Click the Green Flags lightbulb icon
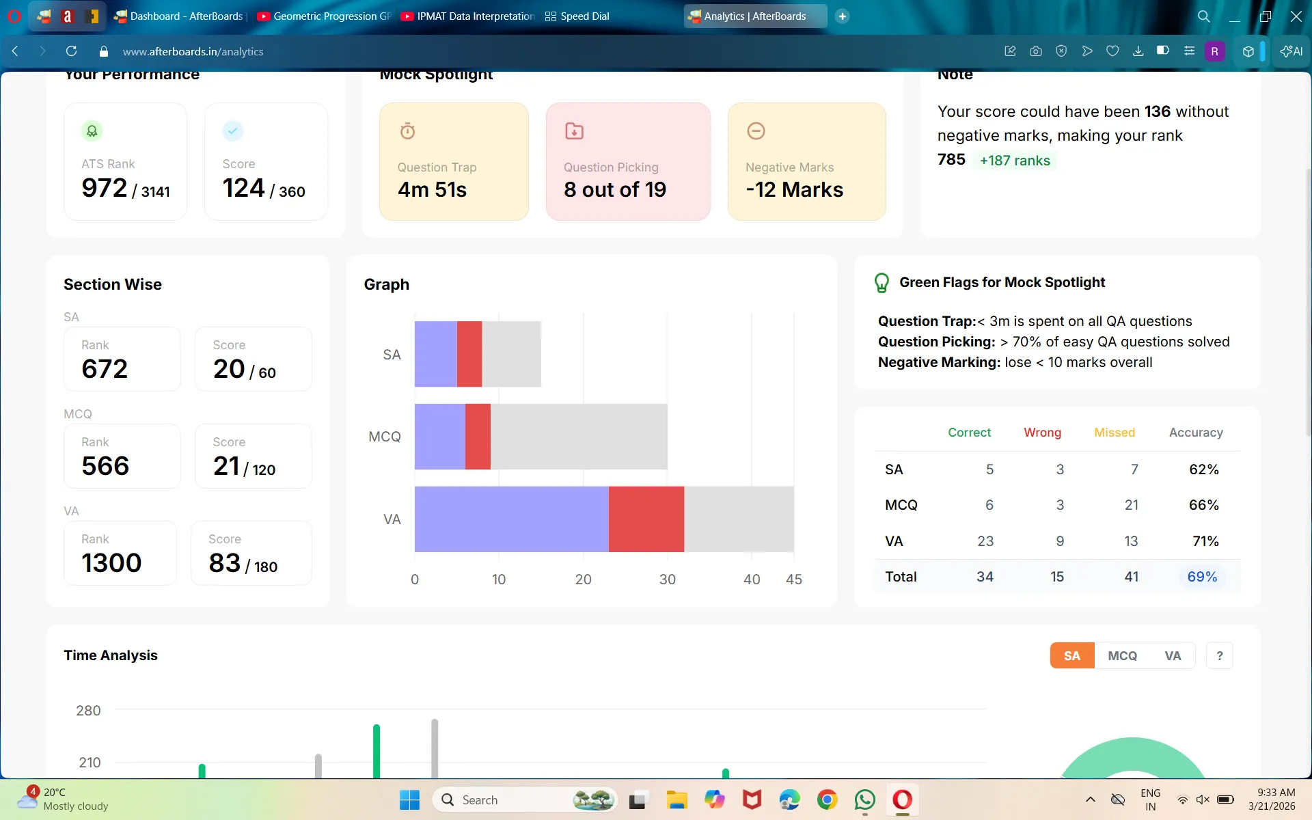The height and width of the screenshot is (820, 1312). point(881,283)
